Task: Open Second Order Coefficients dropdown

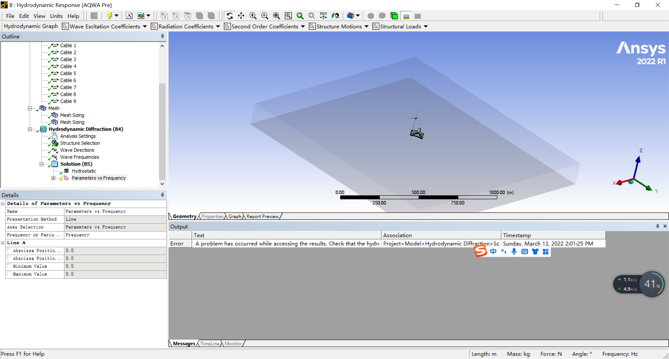Action: pyautogui.click(x=302, y=26)
